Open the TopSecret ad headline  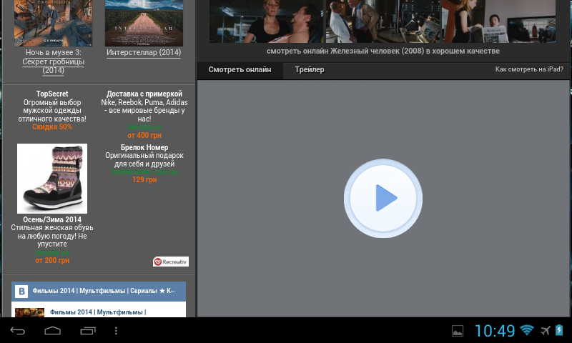(52, 94)
